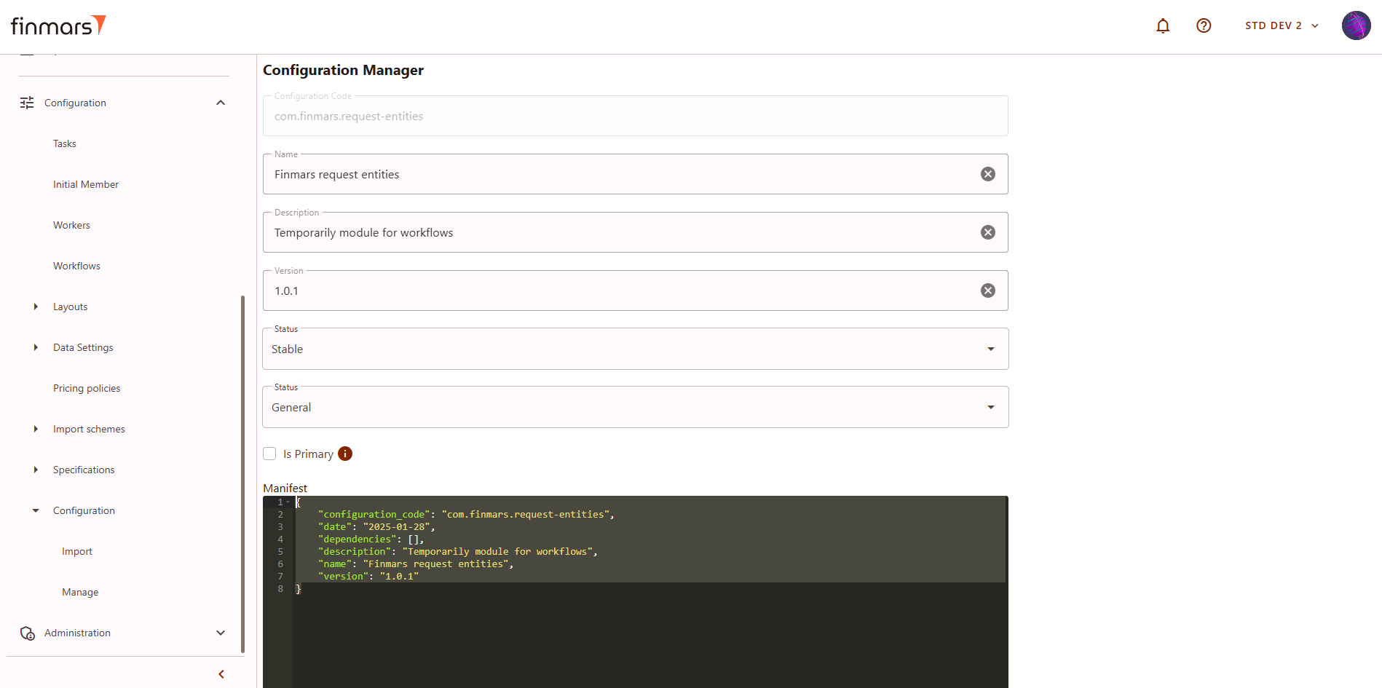Expand the Specifications submenu arrow
Viewport: 1382px width, 688px height.
(36, 470)
